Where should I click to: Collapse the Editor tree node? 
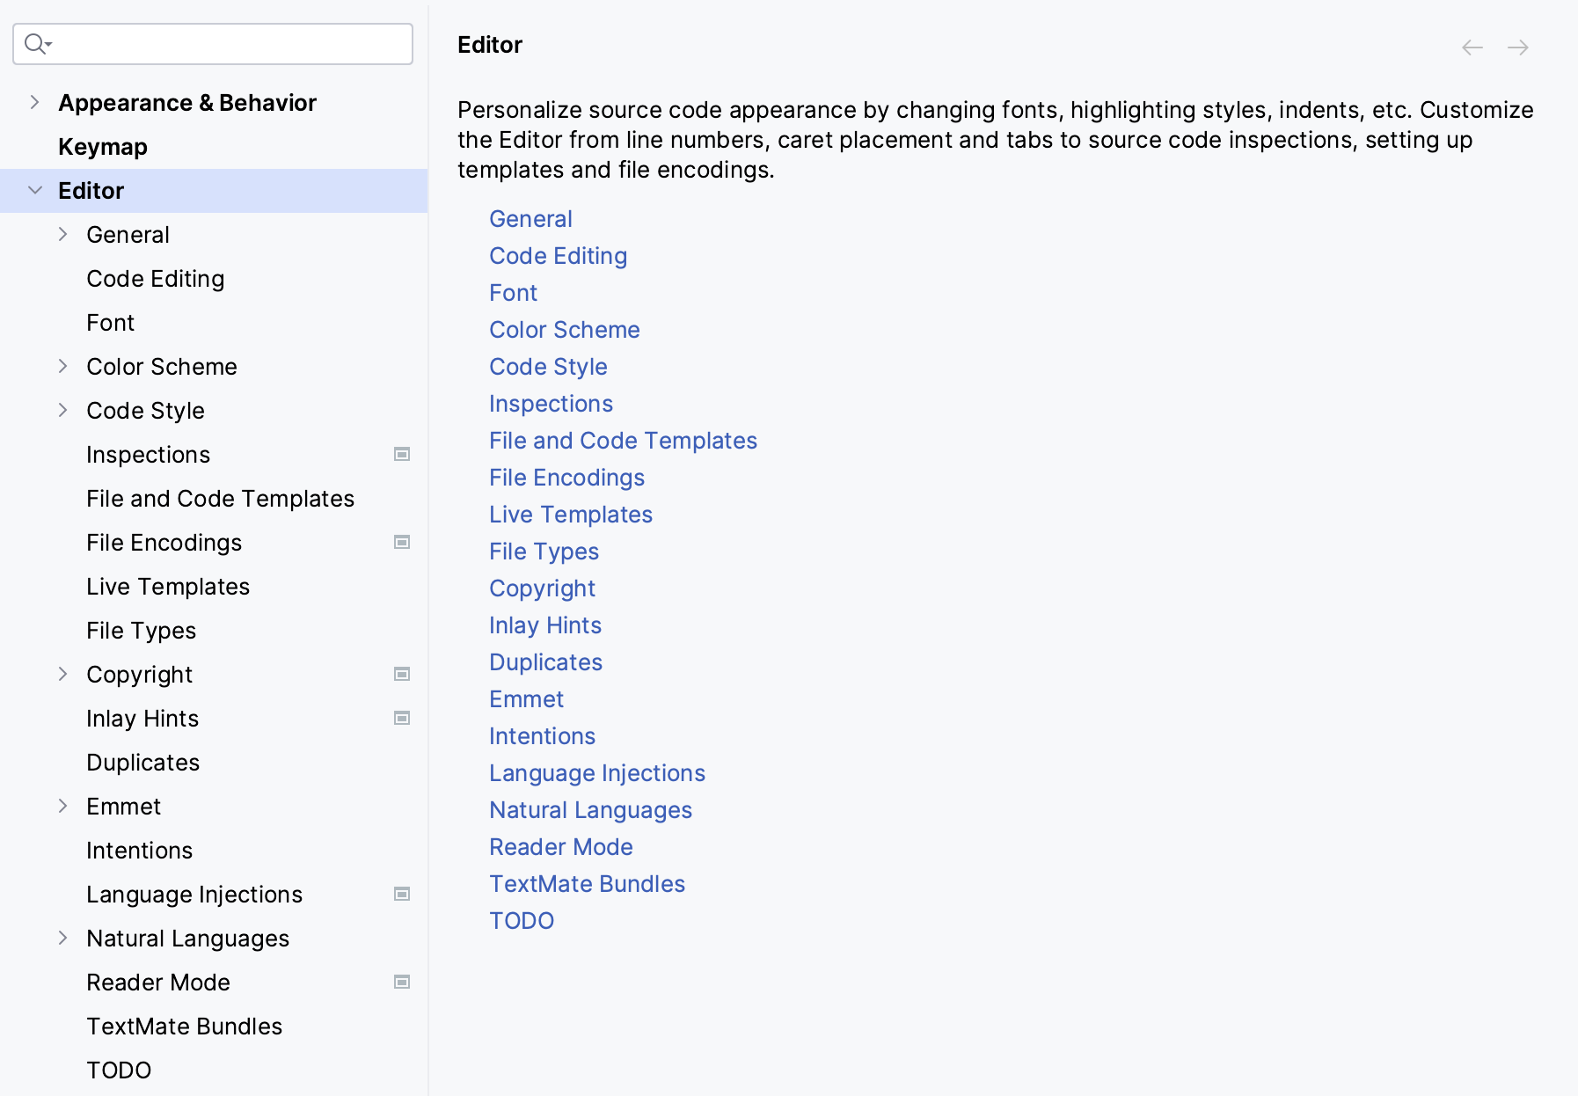tap(35, 191)
